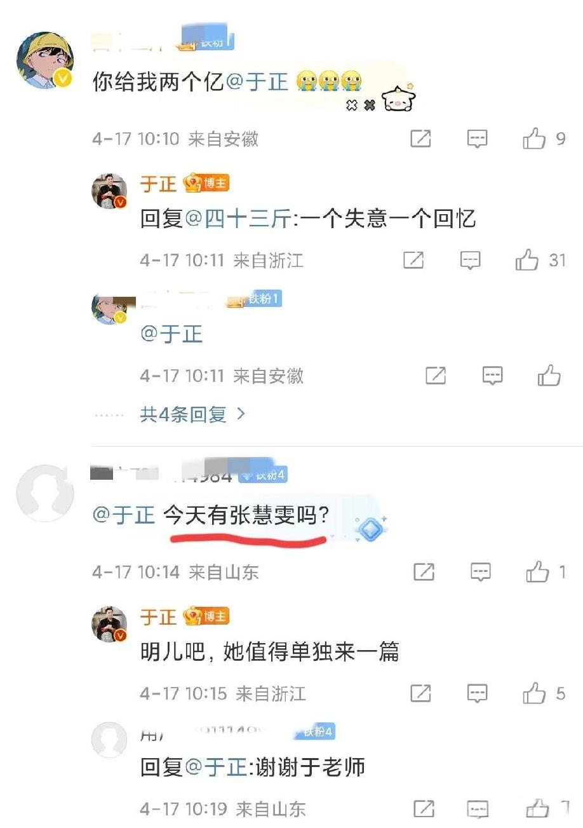Open the Conan cartoon avatar profile
Viewport: 583px width, 828px height.
44,60
